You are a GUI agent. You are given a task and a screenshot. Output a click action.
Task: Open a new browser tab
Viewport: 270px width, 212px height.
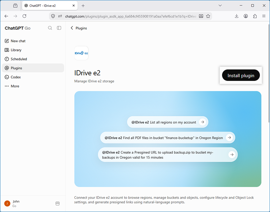[83, 6]
